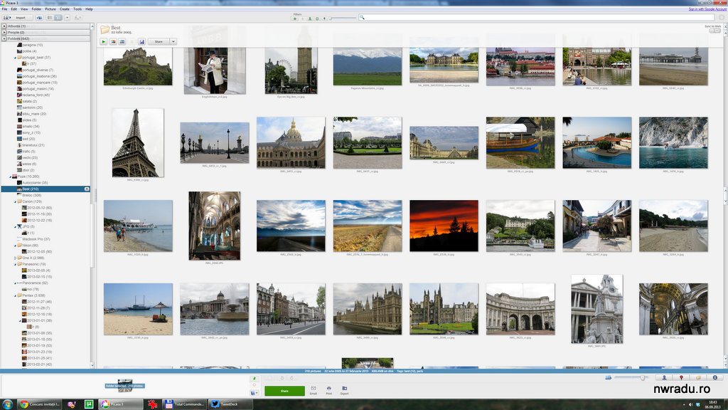Click the Import button
Screen dimensions: 728x410
pos(18,18)
